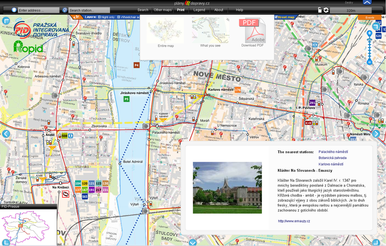The image size is (386, 246).
Task: Click the refresh arrows icon in toolbar
Action: (326, 10)
